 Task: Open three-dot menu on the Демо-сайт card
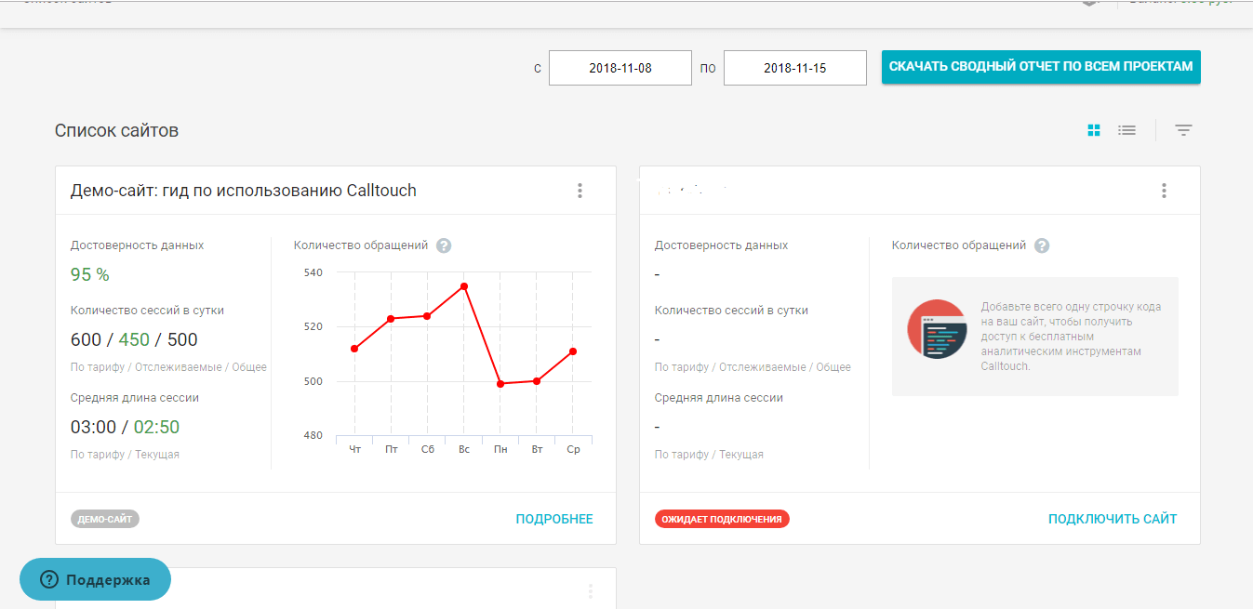coord(580,191)
